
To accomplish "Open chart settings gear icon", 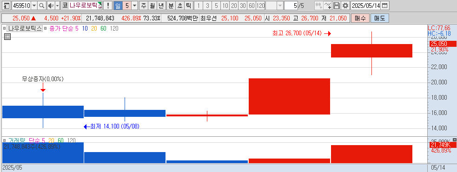I will (345, 6).
